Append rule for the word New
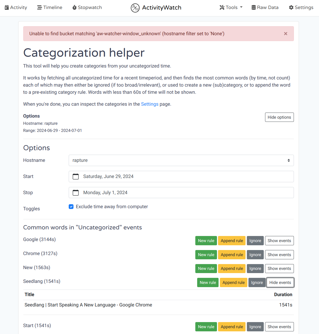319x334 pixels. [232, 269]
